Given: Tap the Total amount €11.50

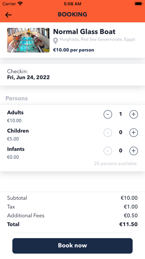Looking at the screenshot, I should [x=128, y=224].
